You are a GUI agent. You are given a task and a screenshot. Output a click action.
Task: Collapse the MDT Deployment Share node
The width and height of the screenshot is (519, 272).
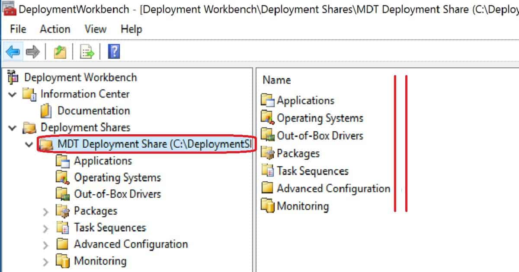point(29,145)
